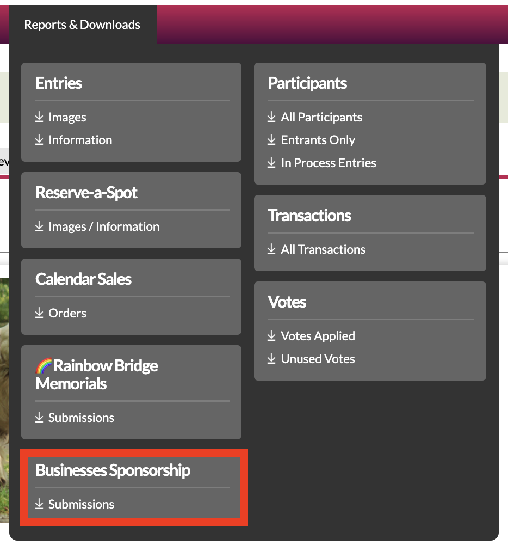This screenshot has height=551, width=508.
Task: Click the rainbow emoji in Rainbow Bridge Memorials
Action: coord(44,366)
